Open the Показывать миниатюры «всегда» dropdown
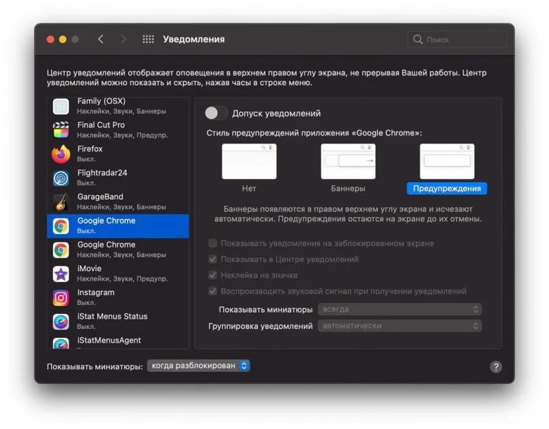This screenshot has height=429, width=549. point(400,309)
